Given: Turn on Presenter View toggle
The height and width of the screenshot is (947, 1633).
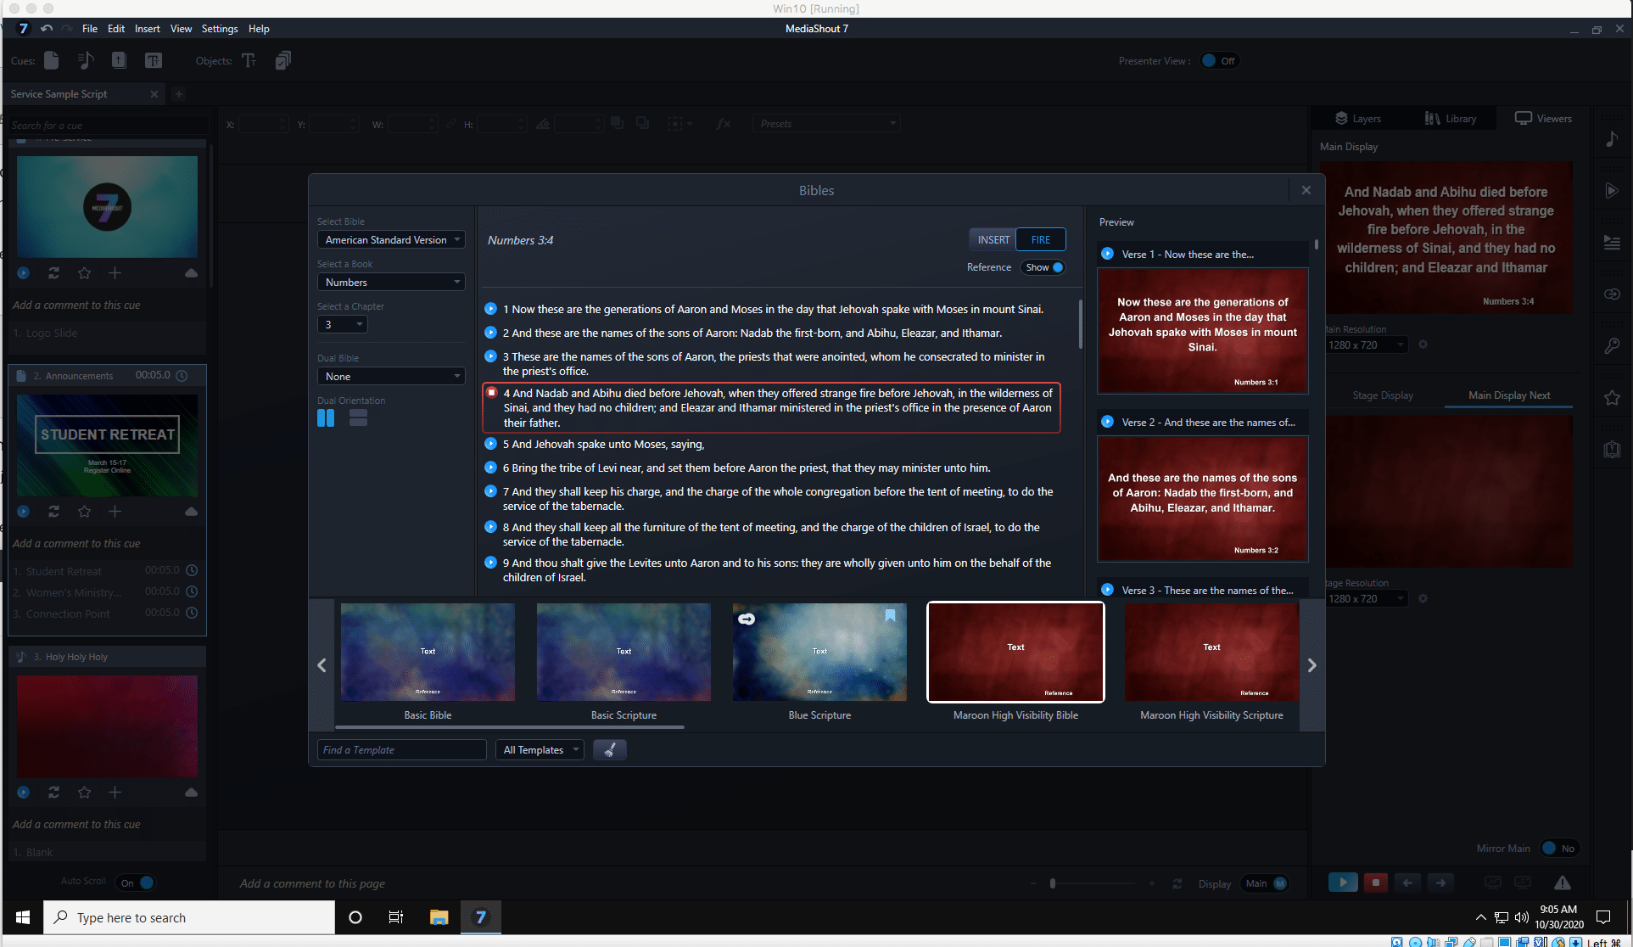Looking at the screenshot, I should pyautogui.click(x=1218, y=61).
